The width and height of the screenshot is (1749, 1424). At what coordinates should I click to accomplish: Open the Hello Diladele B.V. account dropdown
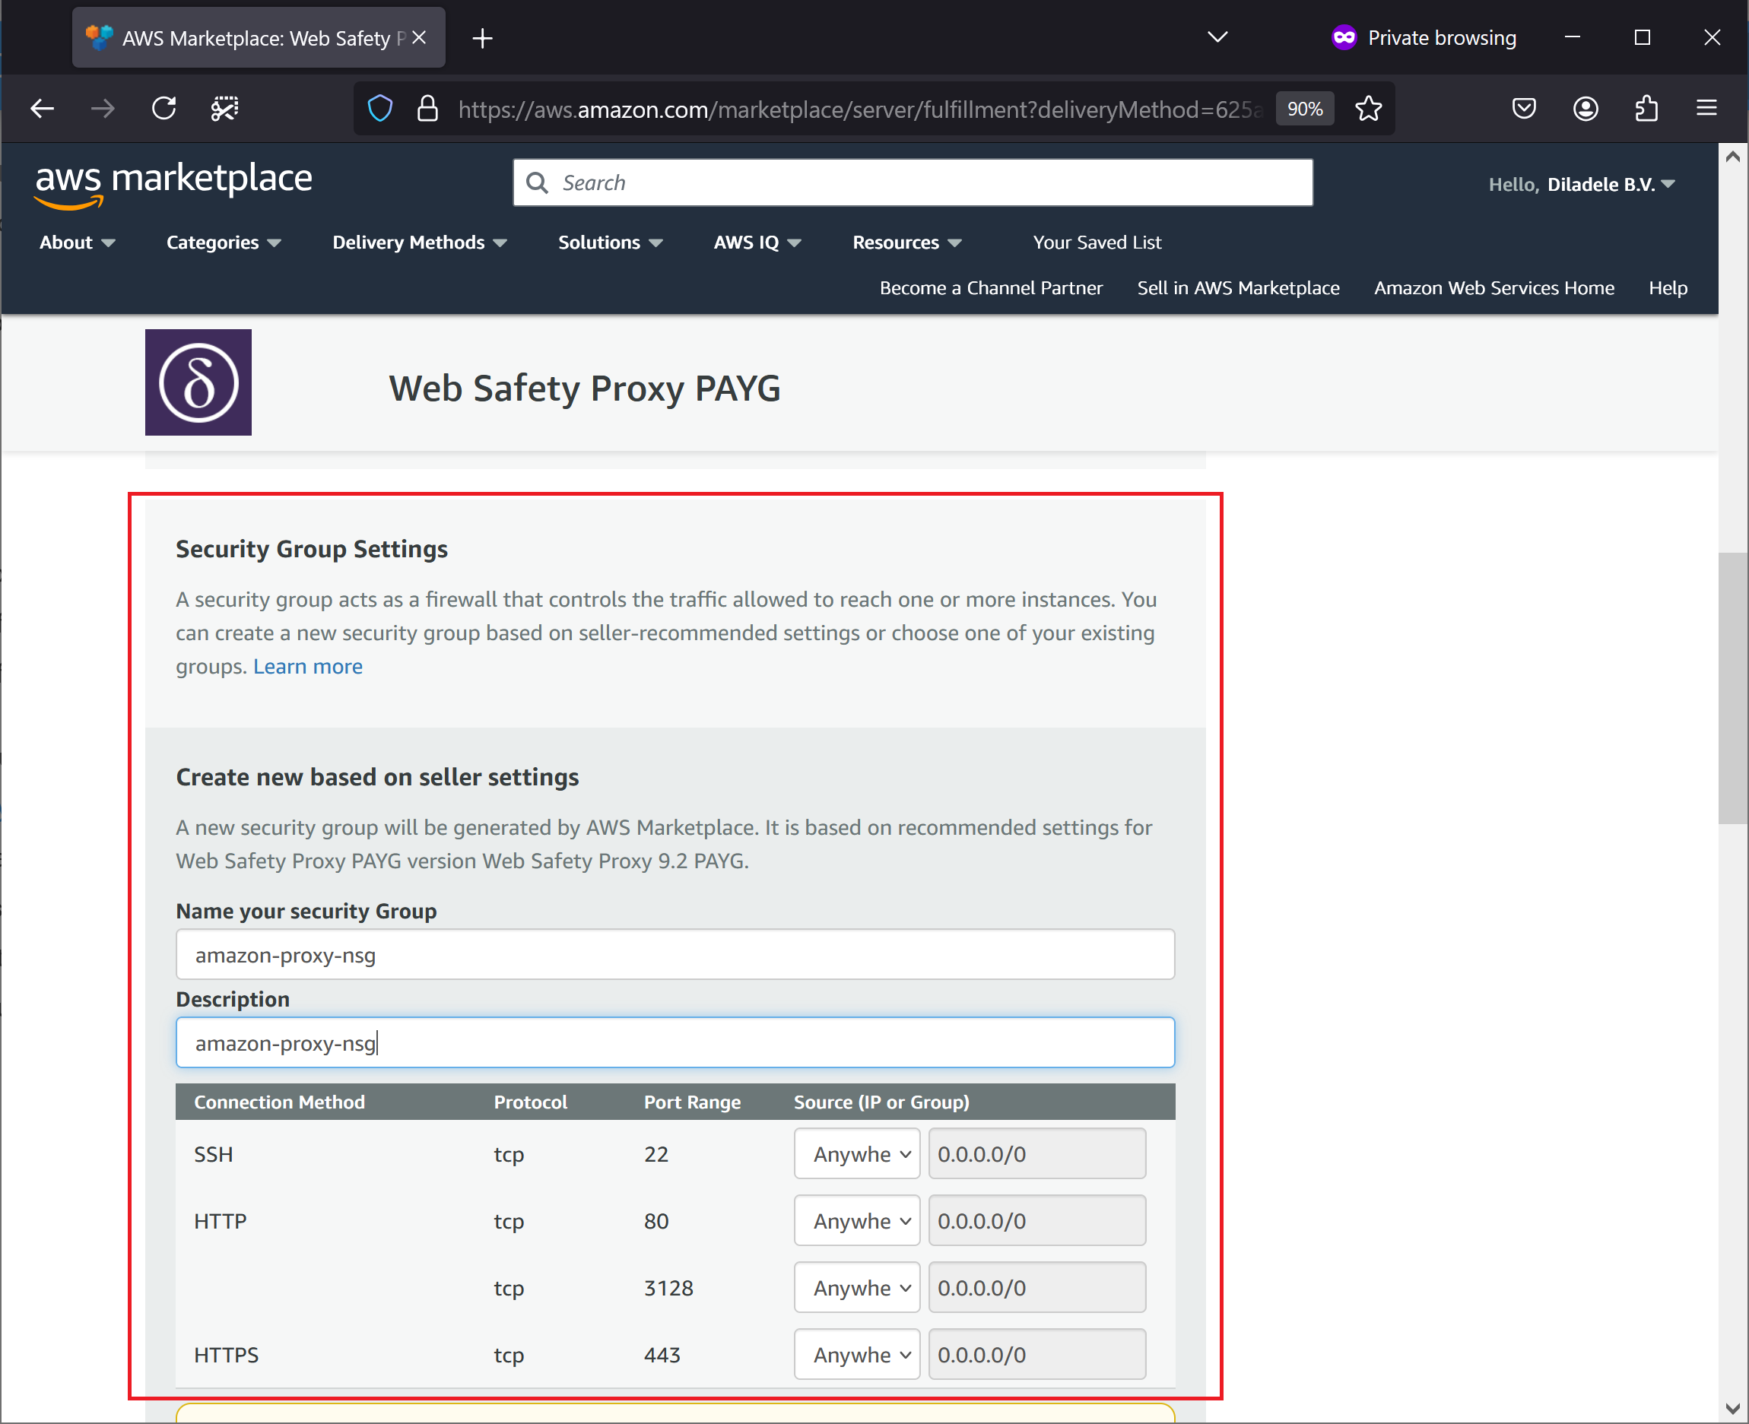tap(1581, 185)
